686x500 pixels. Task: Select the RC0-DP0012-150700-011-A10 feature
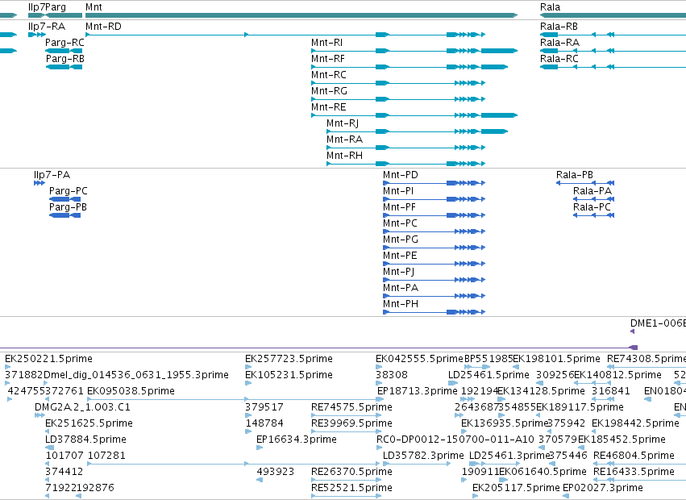(455, 440)
